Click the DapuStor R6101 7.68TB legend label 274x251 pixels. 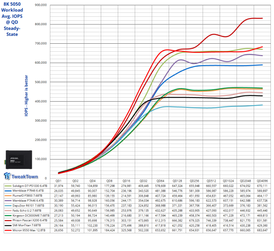(x=28, y=205)
